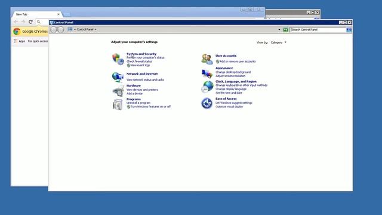Open the breadcrumb arrow left of Control Panel

[x=75, y=29]
